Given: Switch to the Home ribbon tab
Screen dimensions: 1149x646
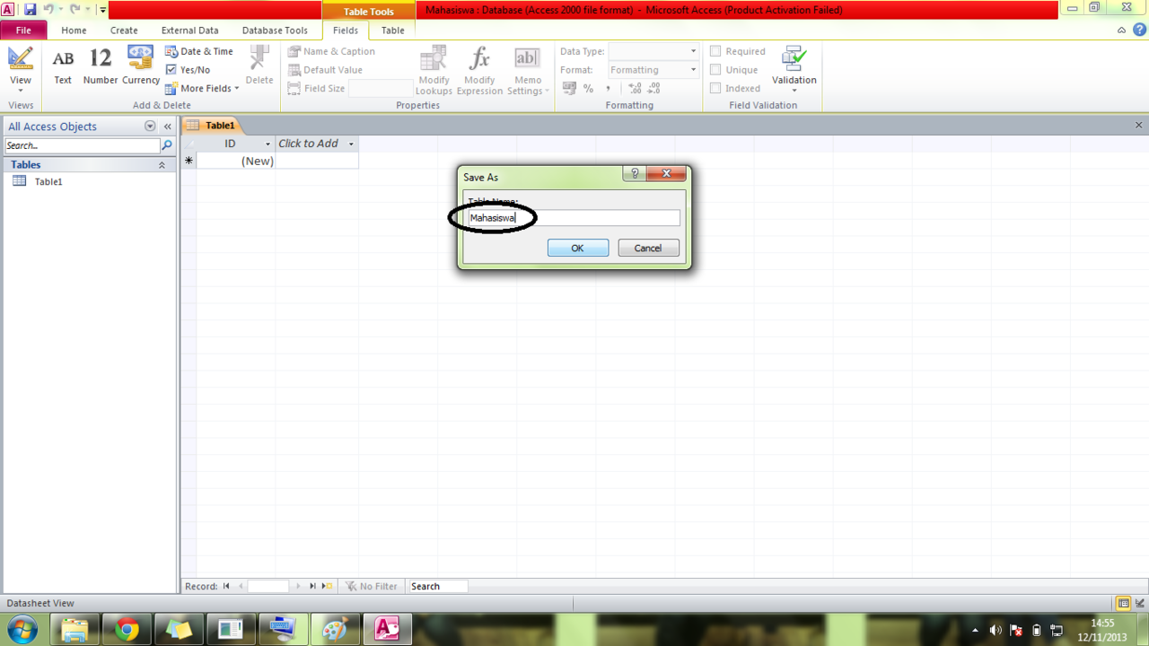Looking at the screenshot, I should [x=74, y=31].
